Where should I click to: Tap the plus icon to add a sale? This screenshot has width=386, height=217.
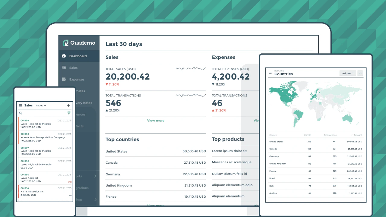point(68,105)
